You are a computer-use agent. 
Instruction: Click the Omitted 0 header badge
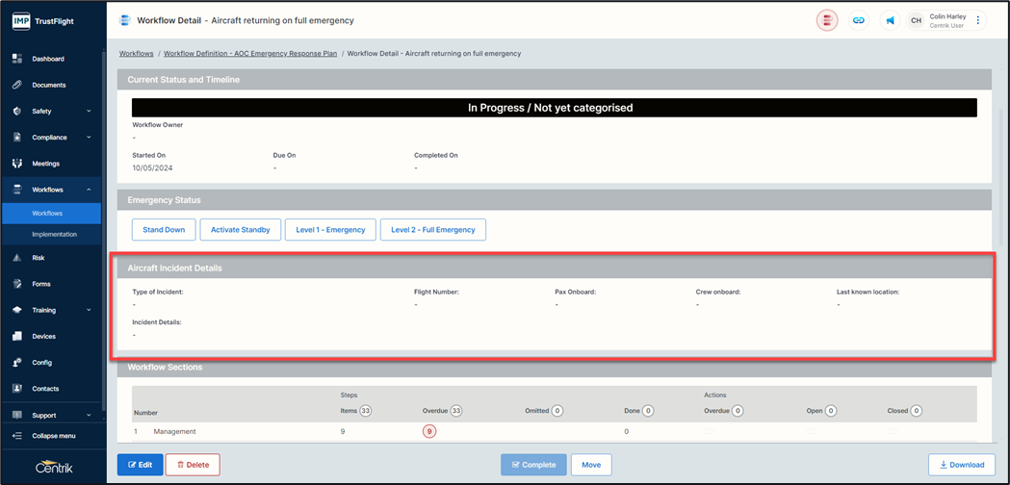coord(557,410)
